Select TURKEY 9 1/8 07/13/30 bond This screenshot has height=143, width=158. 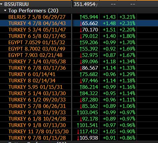(37, 125)
